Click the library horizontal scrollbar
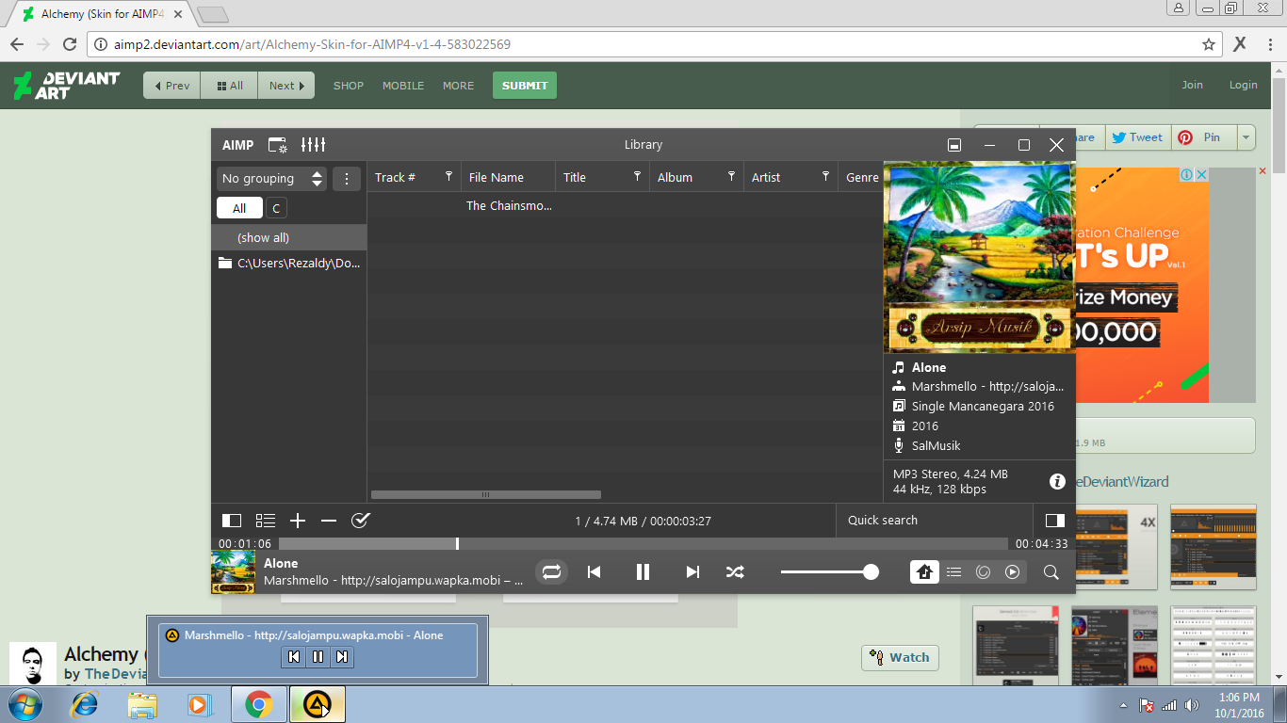Screen dimensions: 1287x723 (486, 494)
